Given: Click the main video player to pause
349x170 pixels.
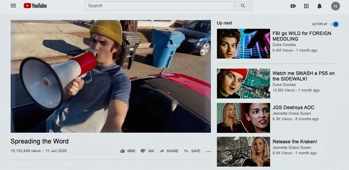Looking at the screenshot, I should (x=111, y=76).
